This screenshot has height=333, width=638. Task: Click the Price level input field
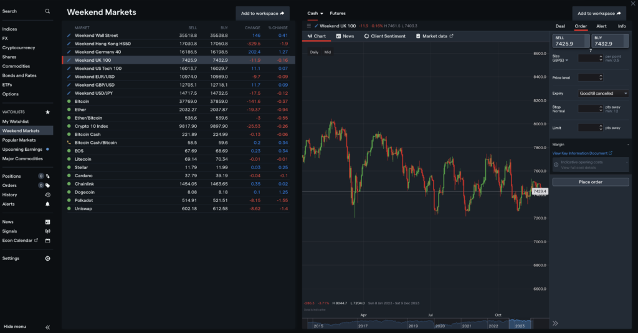coord(590,77)
